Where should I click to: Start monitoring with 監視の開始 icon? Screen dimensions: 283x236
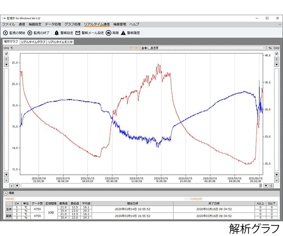point(6,33)
